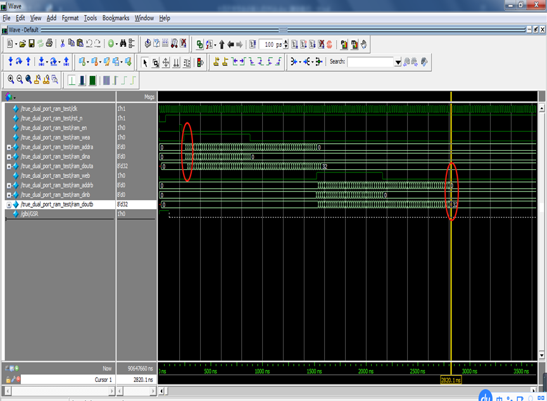
Task: Open the New file icon dropdown arrow
Action: click(x=16, y=44)
